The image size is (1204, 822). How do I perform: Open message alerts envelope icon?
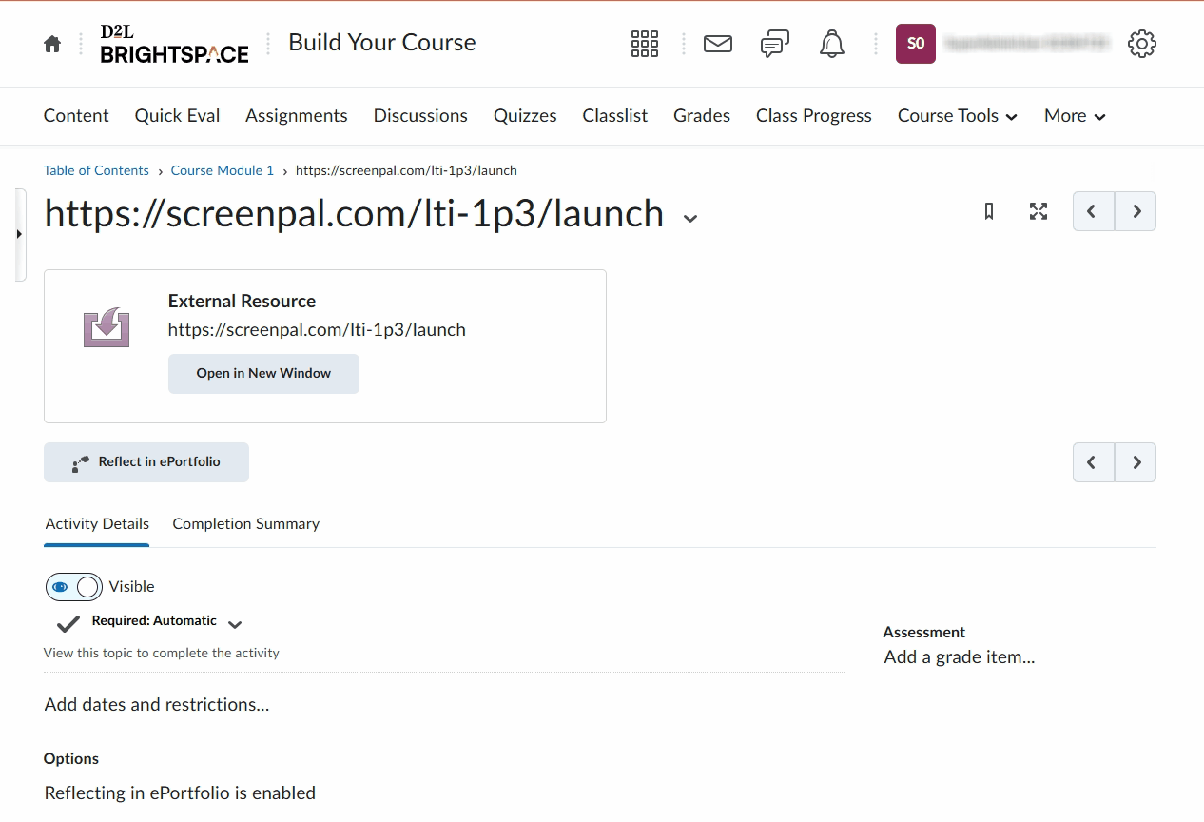pyautogui.click(x=718, y=44)
